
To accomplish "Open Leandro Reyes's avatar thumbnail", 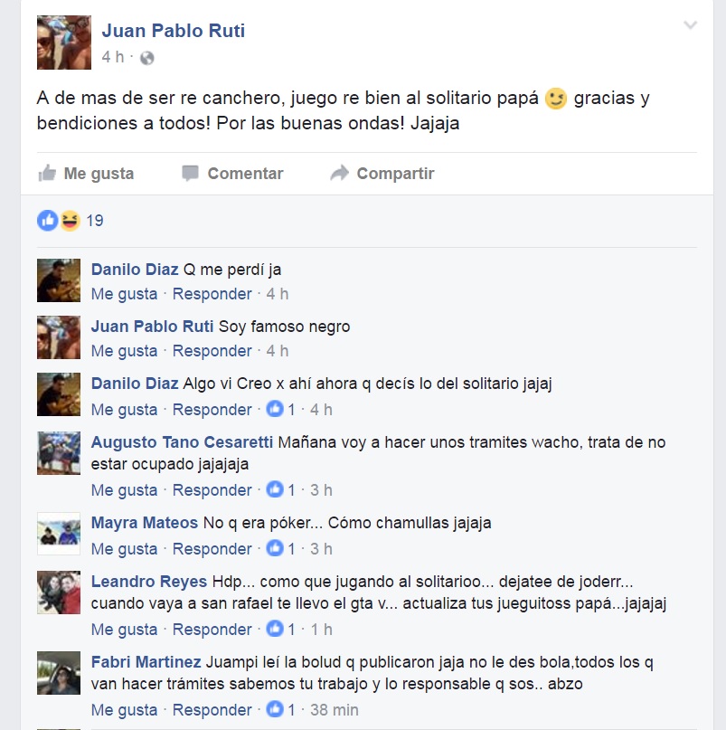I will (x=59, y=593).
